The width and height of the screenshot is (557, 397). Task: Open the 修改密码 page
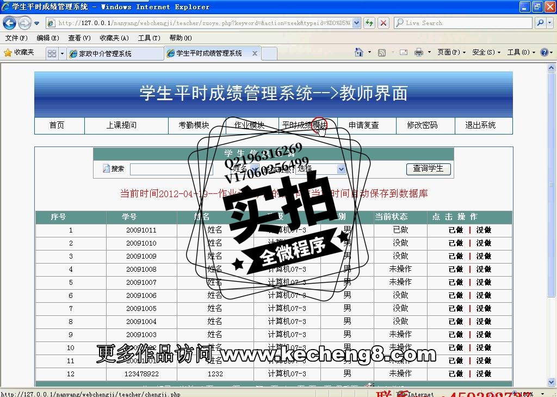[422, 125]
